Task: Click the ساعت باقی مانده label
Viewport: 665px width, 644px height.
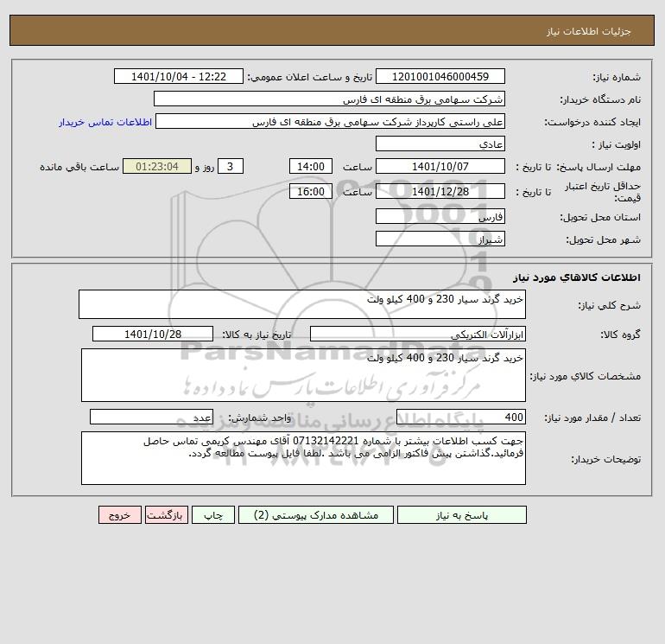Action: (79, 167)
